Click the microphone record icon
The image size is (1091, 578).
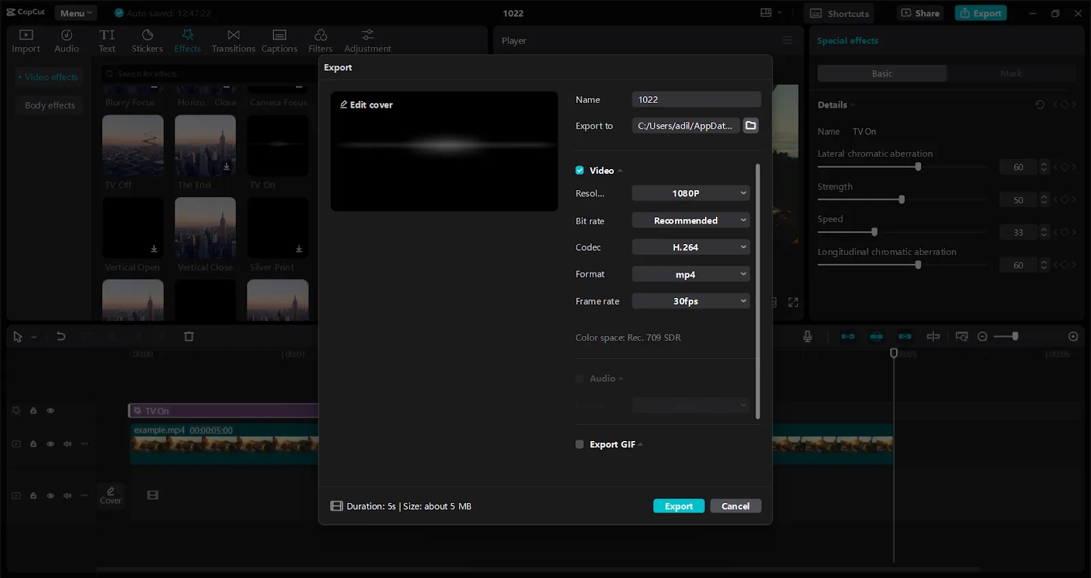(x=807, y=336)
